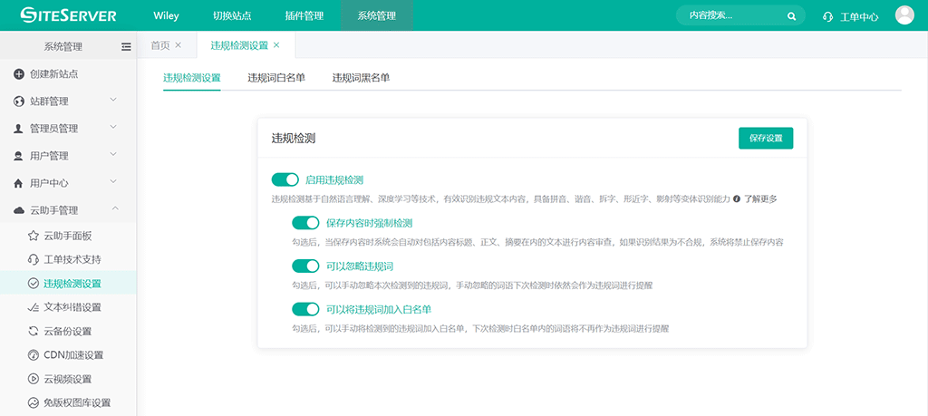Open 云助手面板 star icon item

[34, 236]
